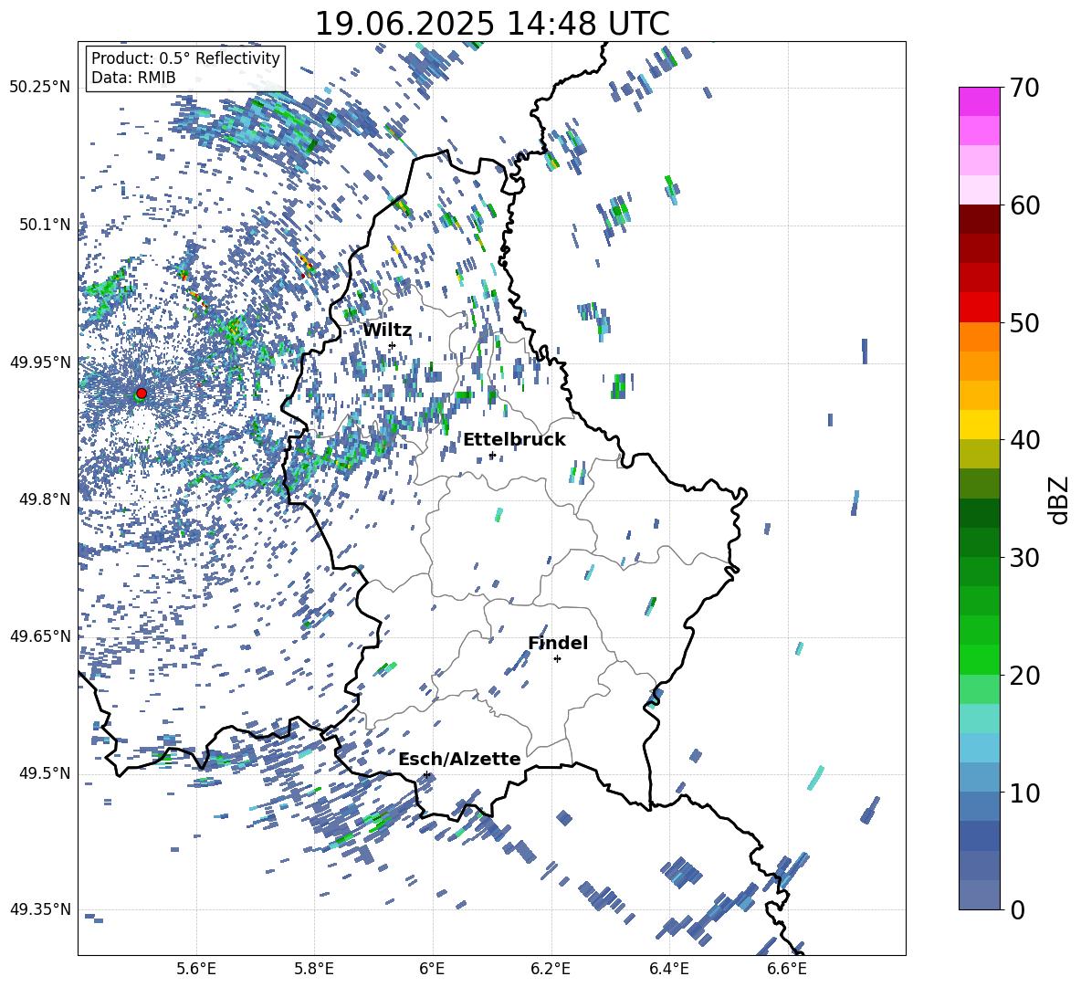
Task: Click the 20 colorbar tick label
Action: point(1023,676)
